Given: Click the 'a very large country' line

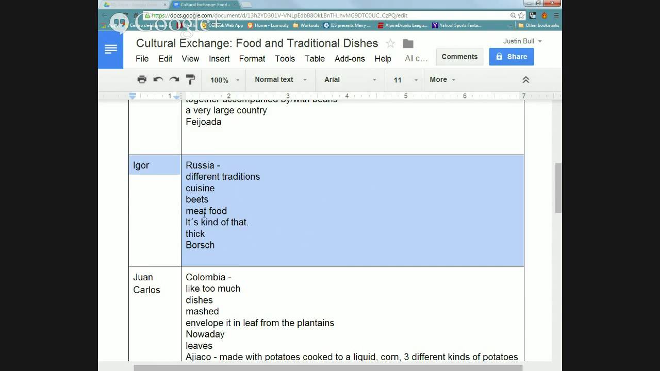Looking at the screenshot, I should click(x=226, y=110).
